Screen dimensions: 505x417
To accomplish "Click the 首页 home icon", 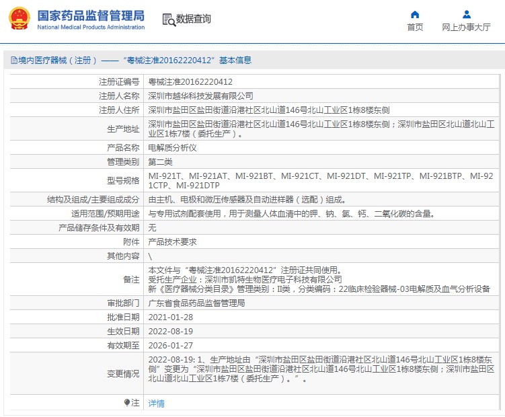I will (415, 14).
